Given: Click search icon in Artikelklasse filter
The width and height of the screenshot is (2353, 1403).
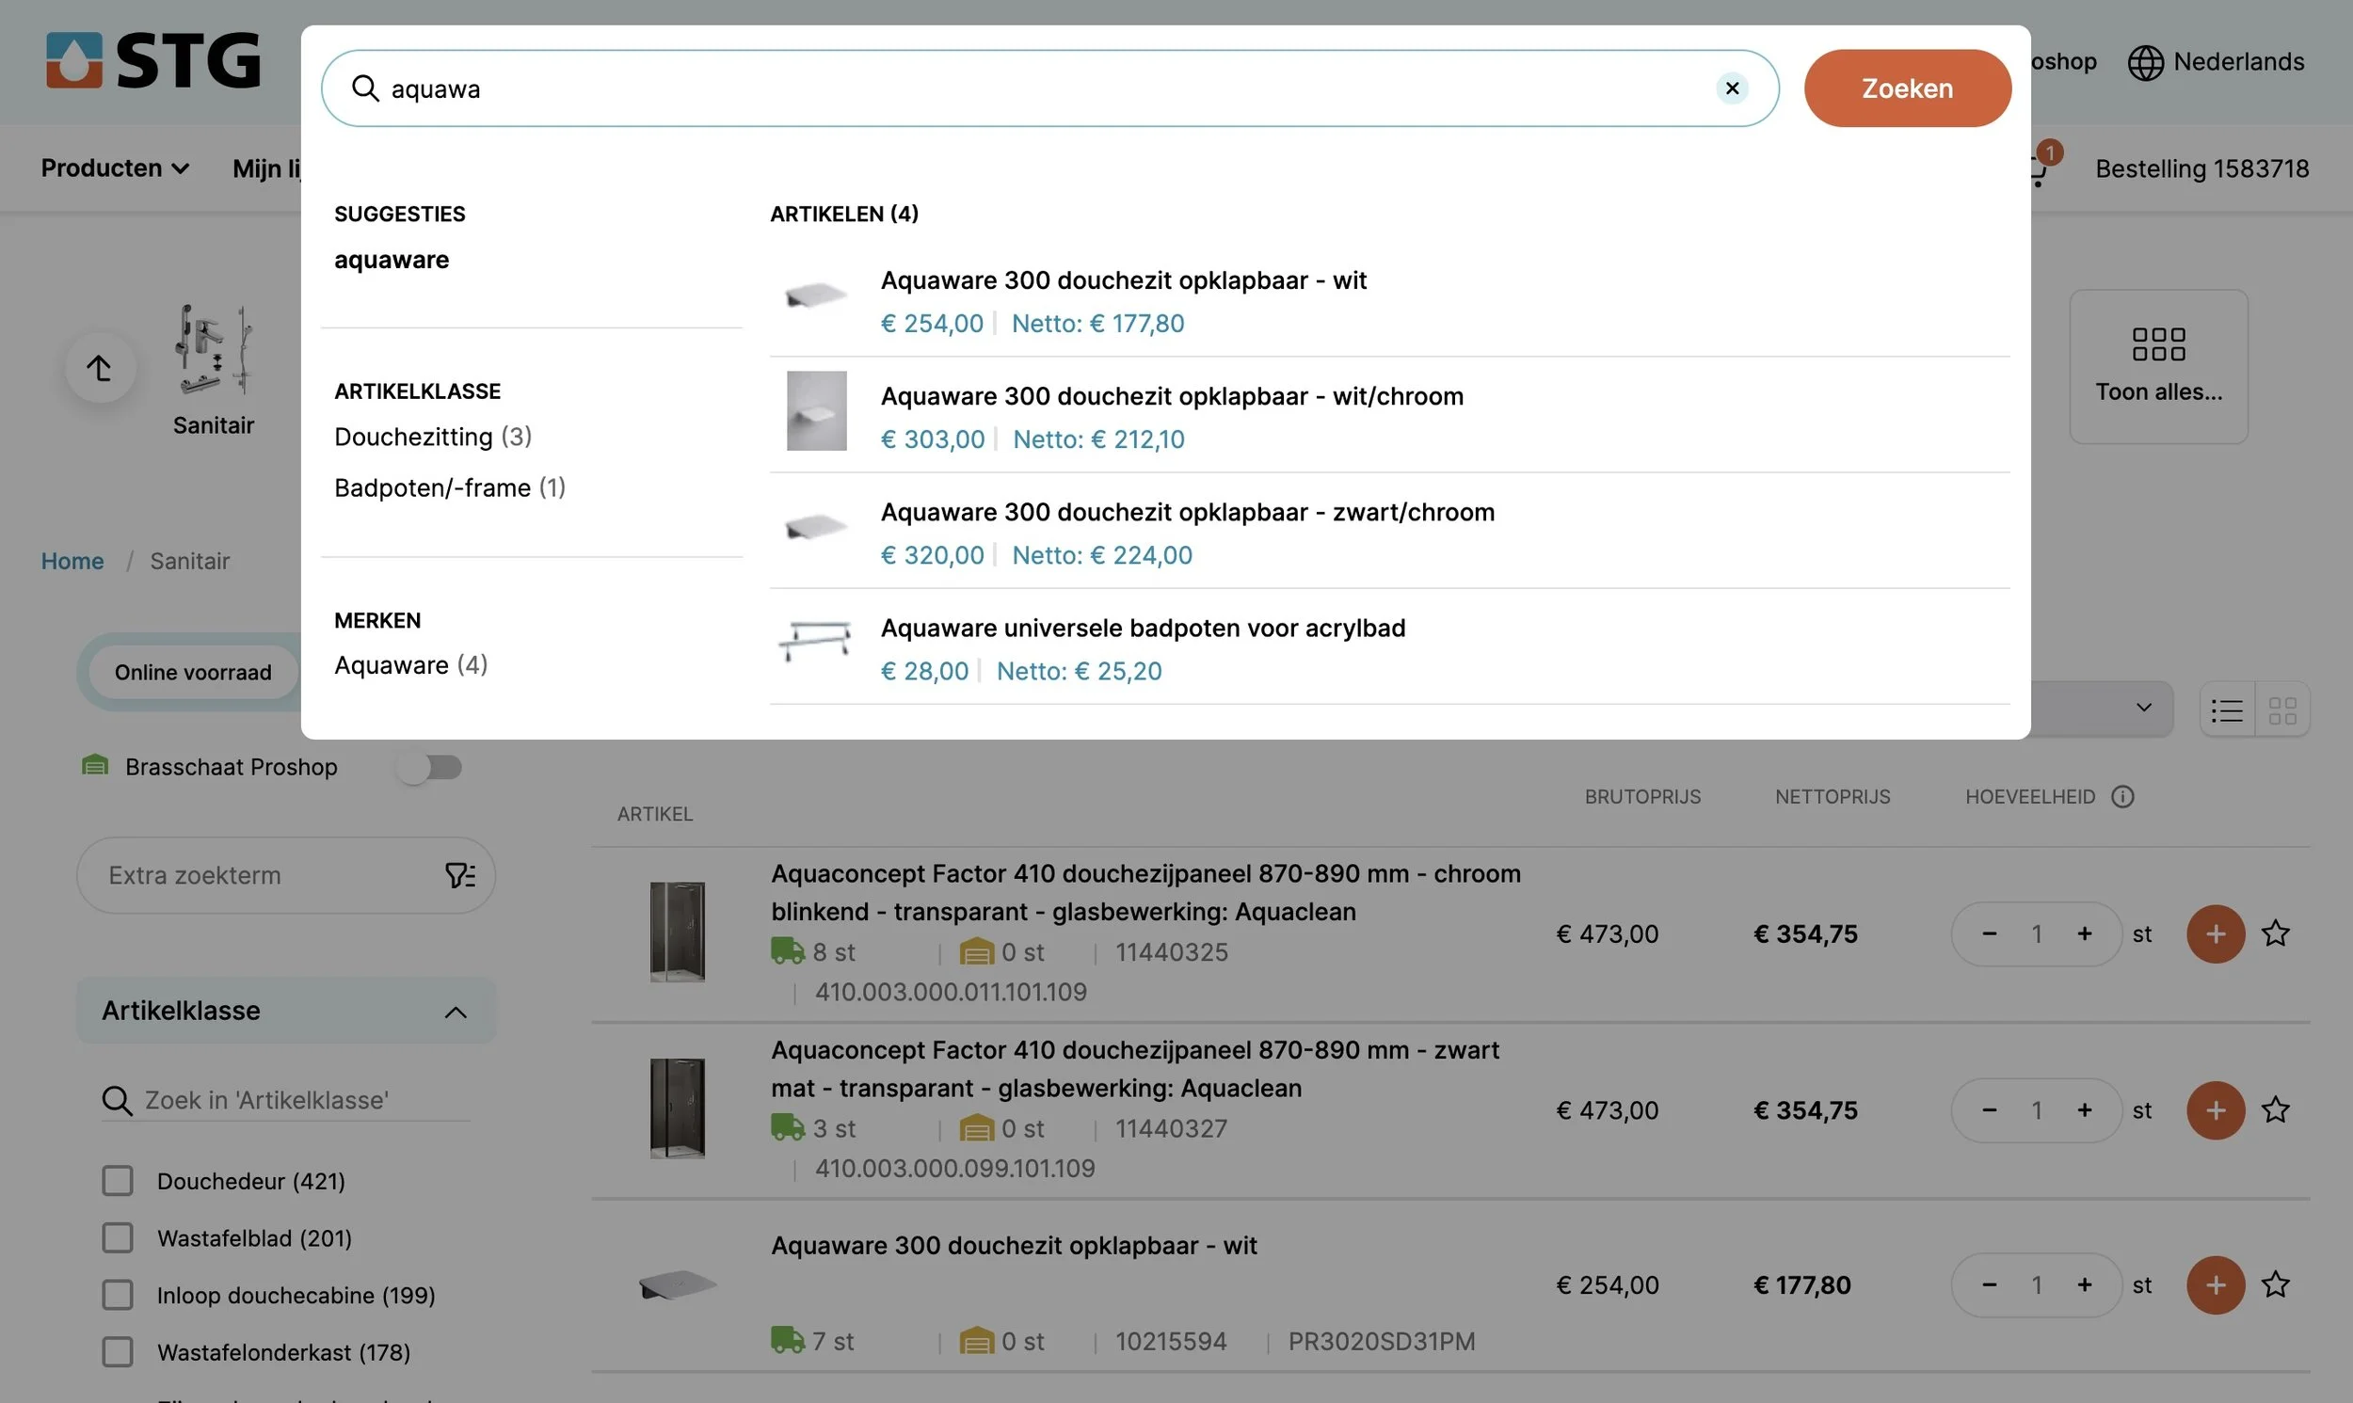Looking at the screenshot, I should (117, 1100).
